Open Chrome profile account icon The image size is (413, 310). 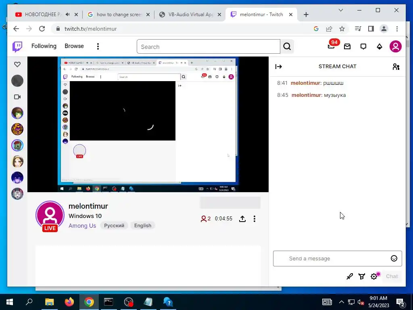(384, 29)
